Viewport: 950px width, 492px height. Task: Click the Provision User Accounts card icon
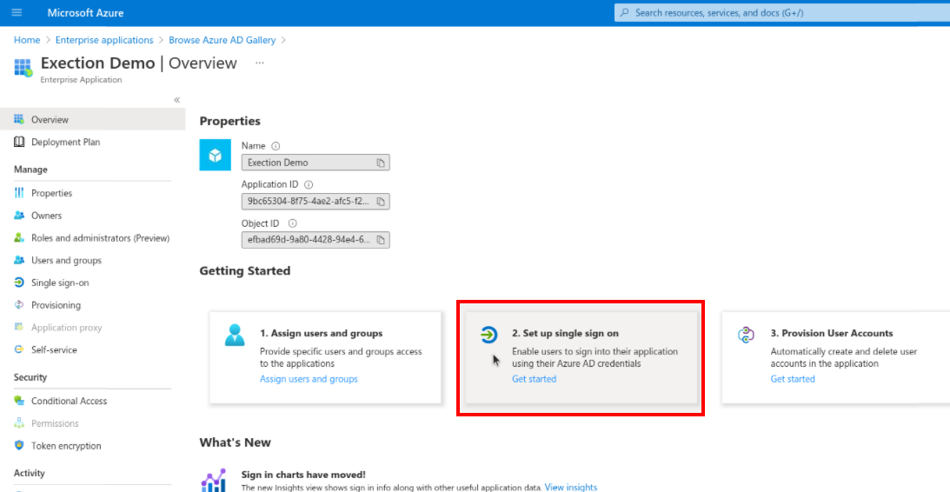(x=745, y=334)
